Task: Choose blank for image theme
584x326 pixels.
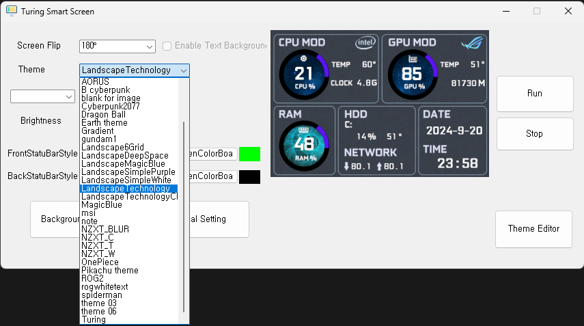Action: pyautogui.click(x=129, y=98)
